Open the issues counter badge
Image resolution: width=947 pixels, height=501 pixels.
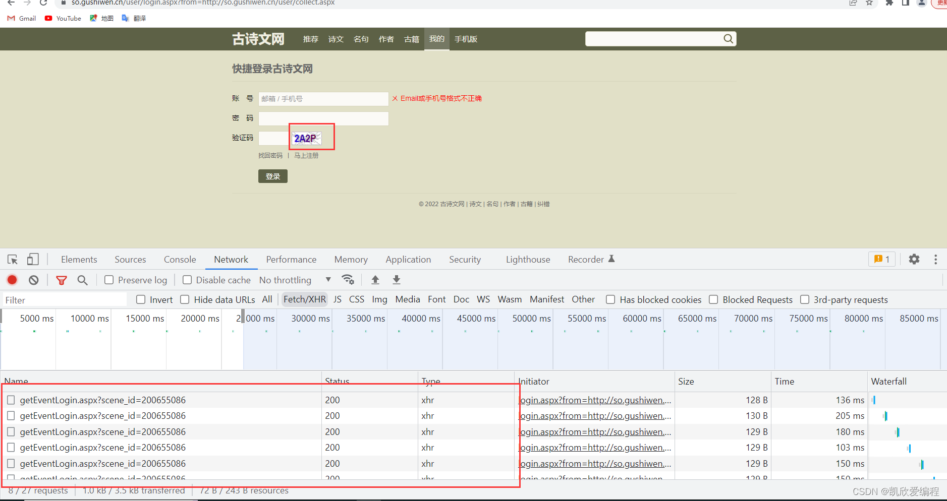click(881, 259)
